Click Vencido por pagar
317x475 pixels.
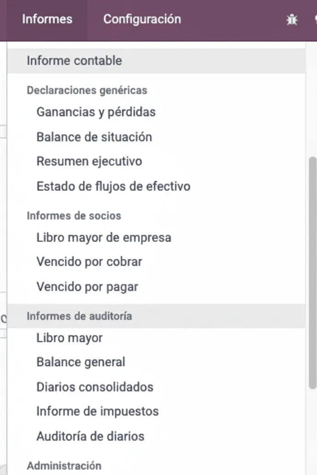[x=87, y=287]
